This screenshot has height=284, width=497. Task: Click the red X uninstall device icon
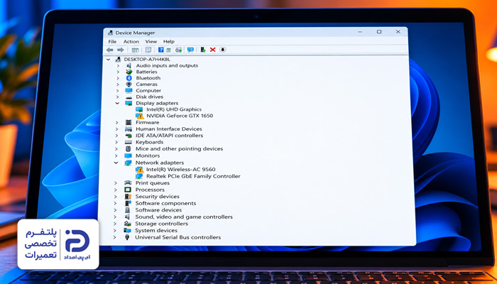point(213,50)
